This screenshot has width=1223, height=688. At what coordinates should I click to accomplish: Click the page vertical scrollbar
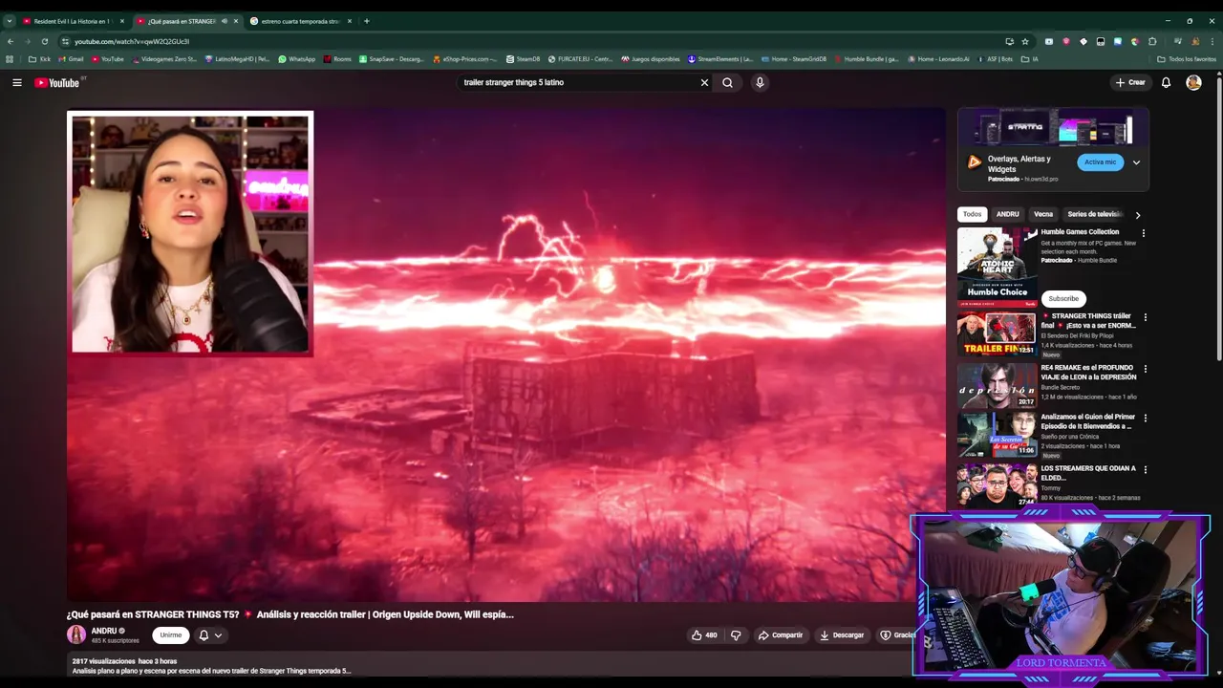(1218, 220)
